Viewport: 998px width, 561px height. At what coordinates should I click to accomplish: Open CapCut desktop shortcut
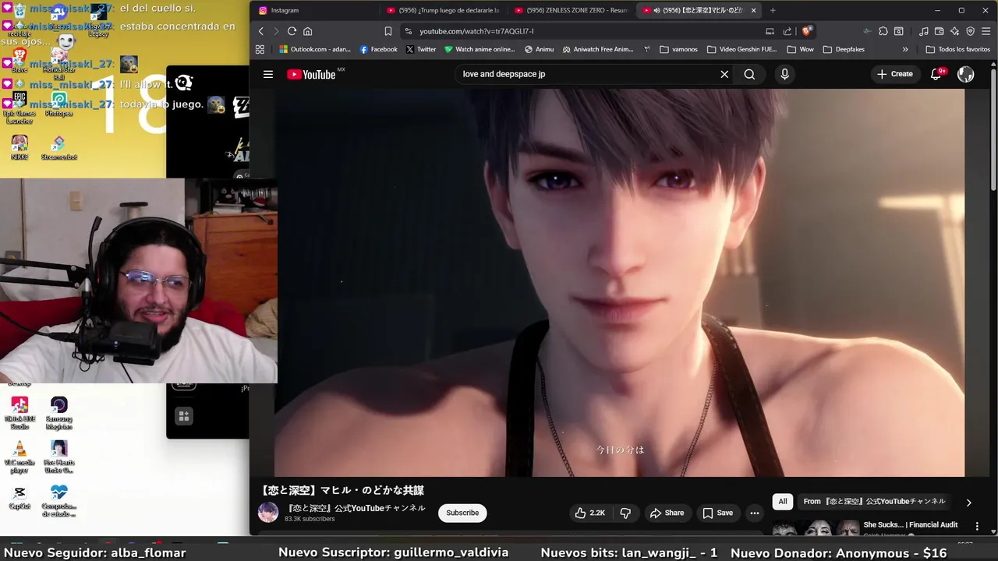point(19,498)
